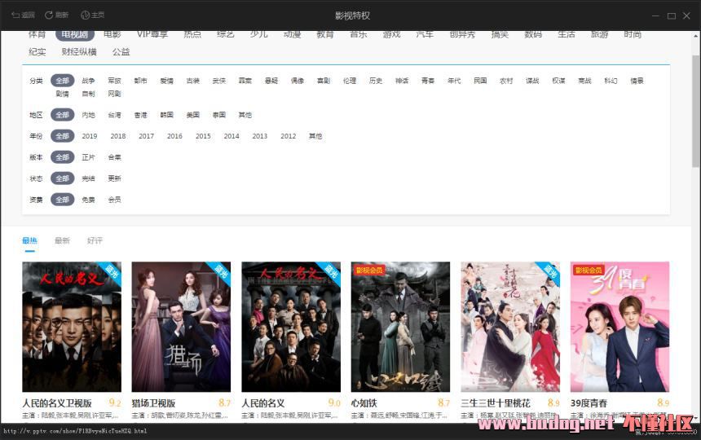The image size is (701, 440).
Task: Click the 返回 back icon in title bar
Action: [x=15, y=15]
